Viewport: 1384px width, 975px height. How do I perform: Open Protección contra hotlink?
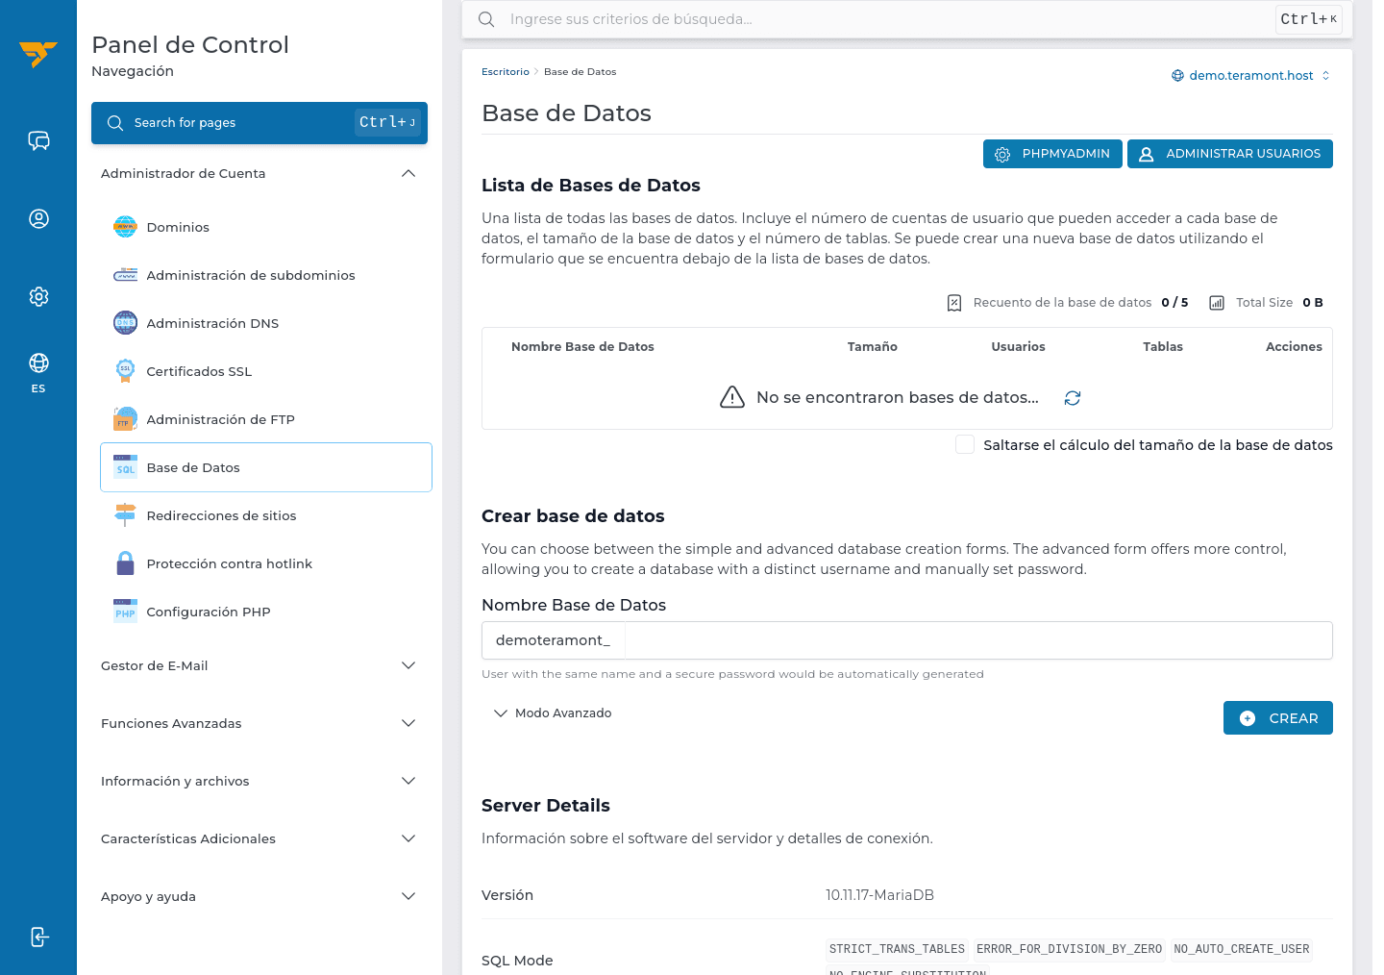pos(266,563)
